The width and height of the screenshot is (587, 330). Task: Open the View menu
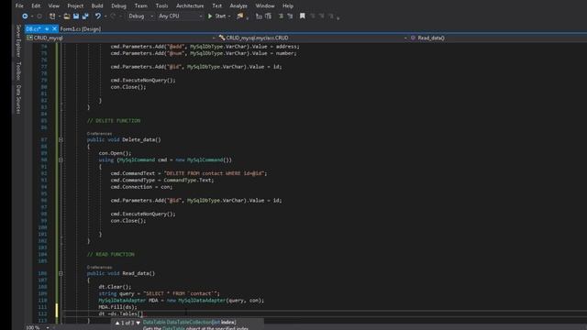coord(54,6)
